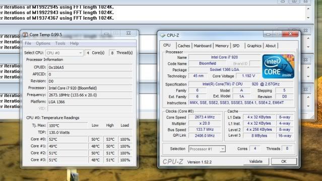Open the File menu in Core Temp
Screen dimensions: 322x181
[28, 43]
